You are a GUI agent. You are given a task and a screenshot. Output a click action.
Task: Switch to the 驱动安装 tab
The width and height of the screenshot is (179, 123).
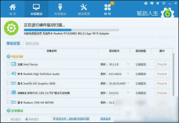point(13,43)
